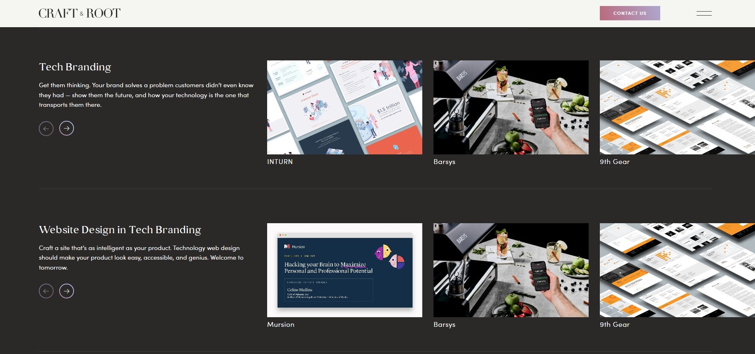Click the 'Craft a site' description paragraph
Viewport: 755px width, 354px height.
[141, 258]
